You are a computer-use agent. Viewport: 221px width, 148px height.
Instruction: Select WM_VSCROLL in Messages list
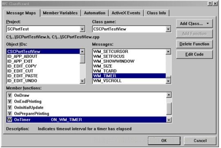(x=129, y=81)
